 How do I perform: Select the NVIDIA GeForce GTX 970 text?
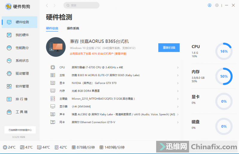(94, 83)
